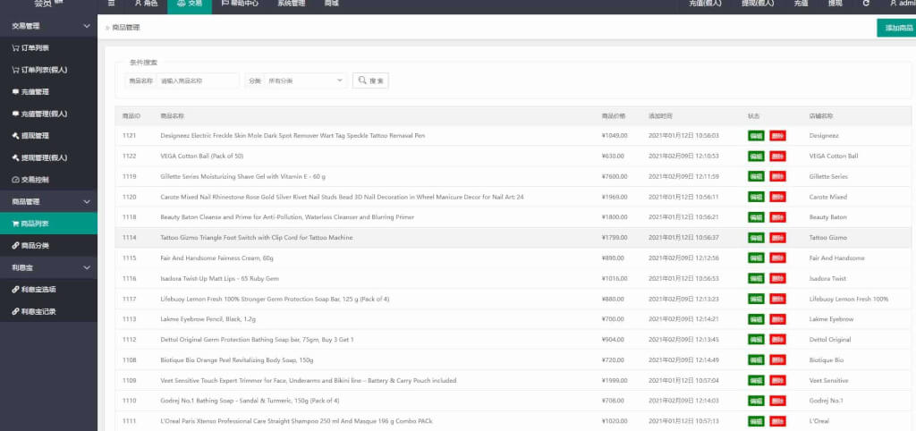Edit product 1114 Tattoo Gizmo
Viewport: 916px width, 431px height.
pyautogui.click(x=756, y=238)
